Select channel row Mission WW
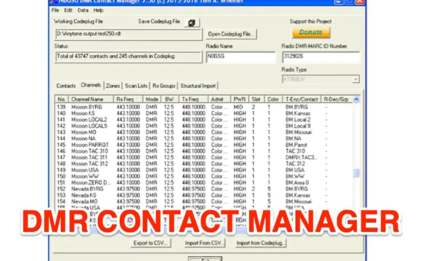The image size is (423, 261). [x=204, y=177]
